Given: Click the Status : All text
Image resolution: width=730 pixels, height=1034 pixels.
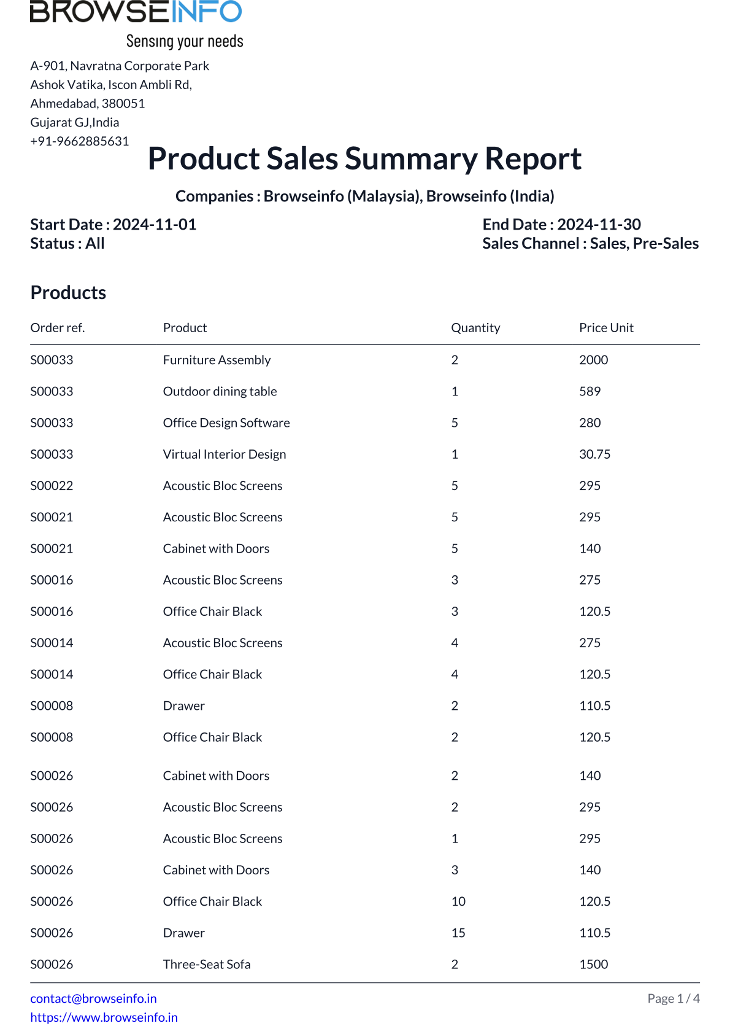Looking at the screenshot, I should [67, 244].
